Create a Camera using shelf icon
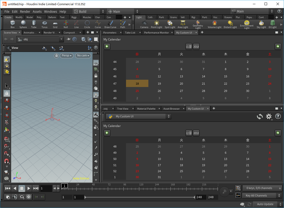284x208 pixels. [x=144, y=24]
